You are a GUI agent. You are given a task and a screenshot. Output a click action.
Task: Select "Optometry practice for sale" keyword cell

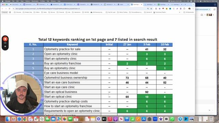point(72,49)
